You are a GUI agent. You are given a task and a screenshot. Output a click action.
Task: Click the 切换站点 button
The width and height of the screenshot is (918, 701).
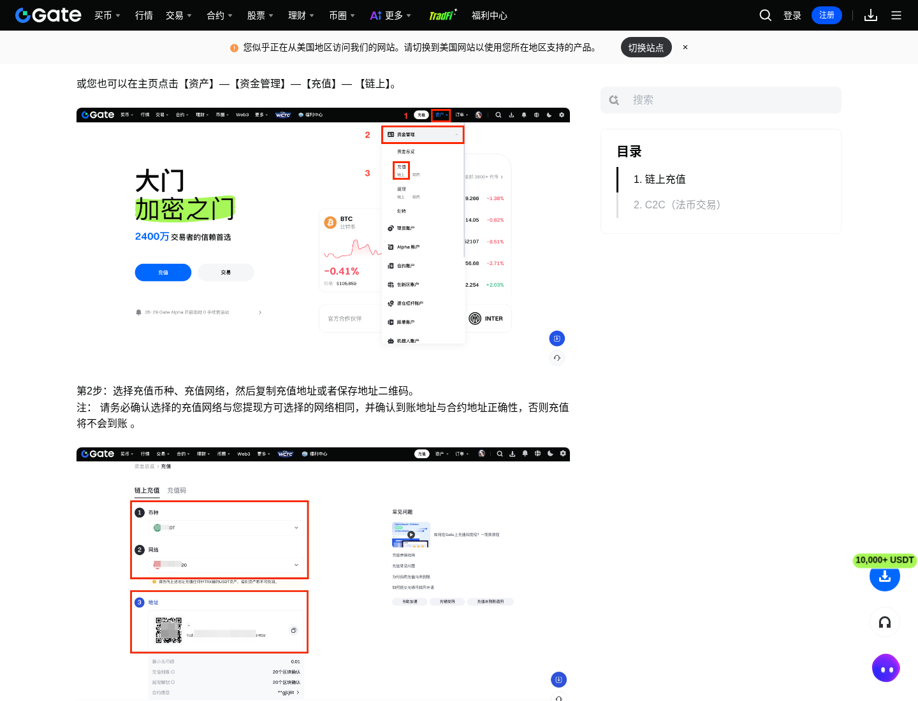(x=646, y=47)
